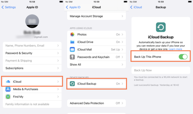Image resolution: width=193 pixels, height=114 pixels.
Task: Tap the teal iCloud Backup row icon
Action: pos(72,84)
